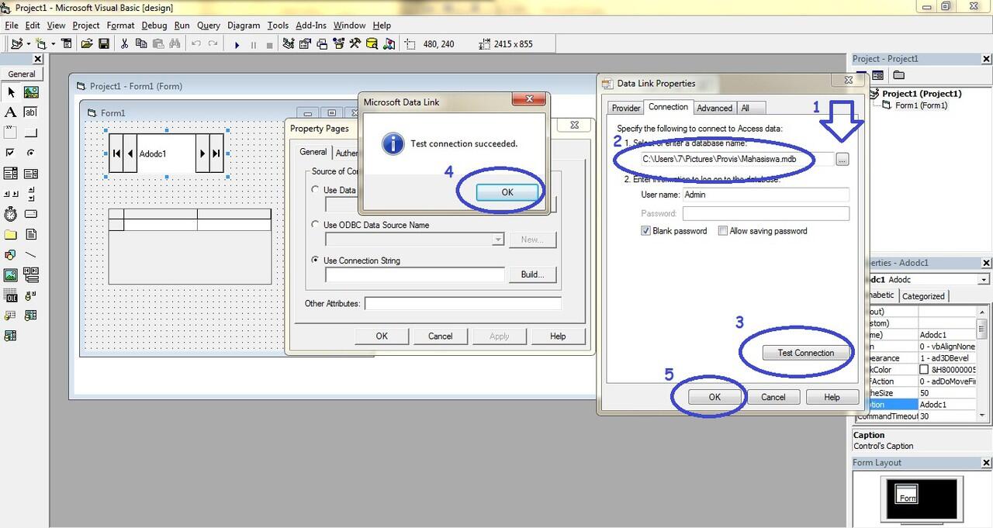This screenshot has width=993, height=528.
Task: Uncheck the Blank password checkbox
Action: 645,231
